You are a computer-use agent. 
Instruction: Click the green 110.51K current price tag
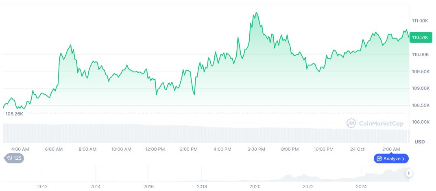420,37
